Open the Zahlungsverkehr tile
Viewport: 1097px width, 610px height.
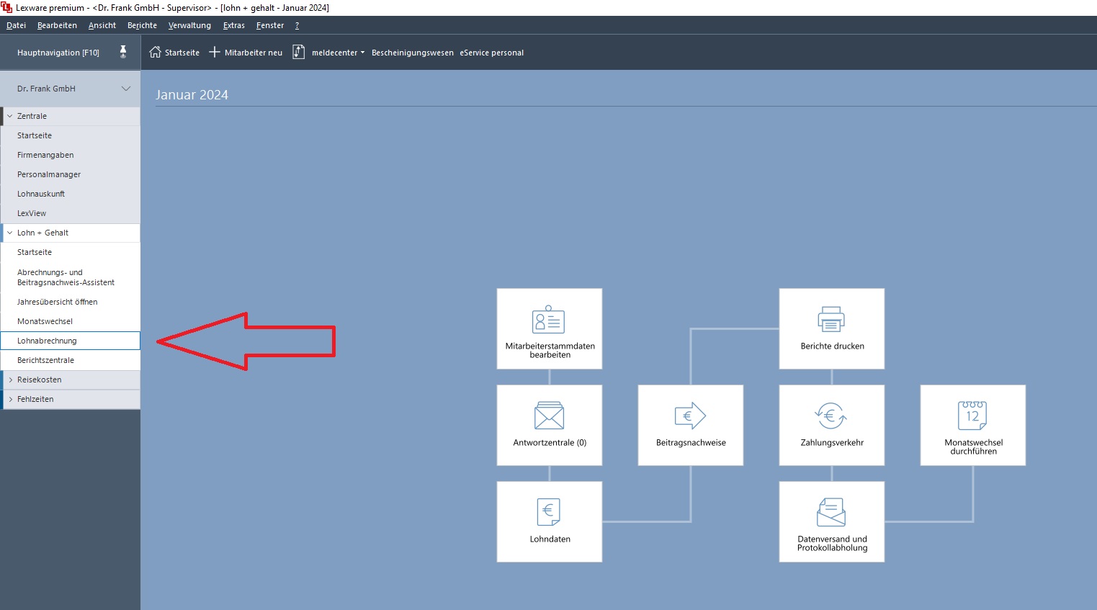(832, 425)
